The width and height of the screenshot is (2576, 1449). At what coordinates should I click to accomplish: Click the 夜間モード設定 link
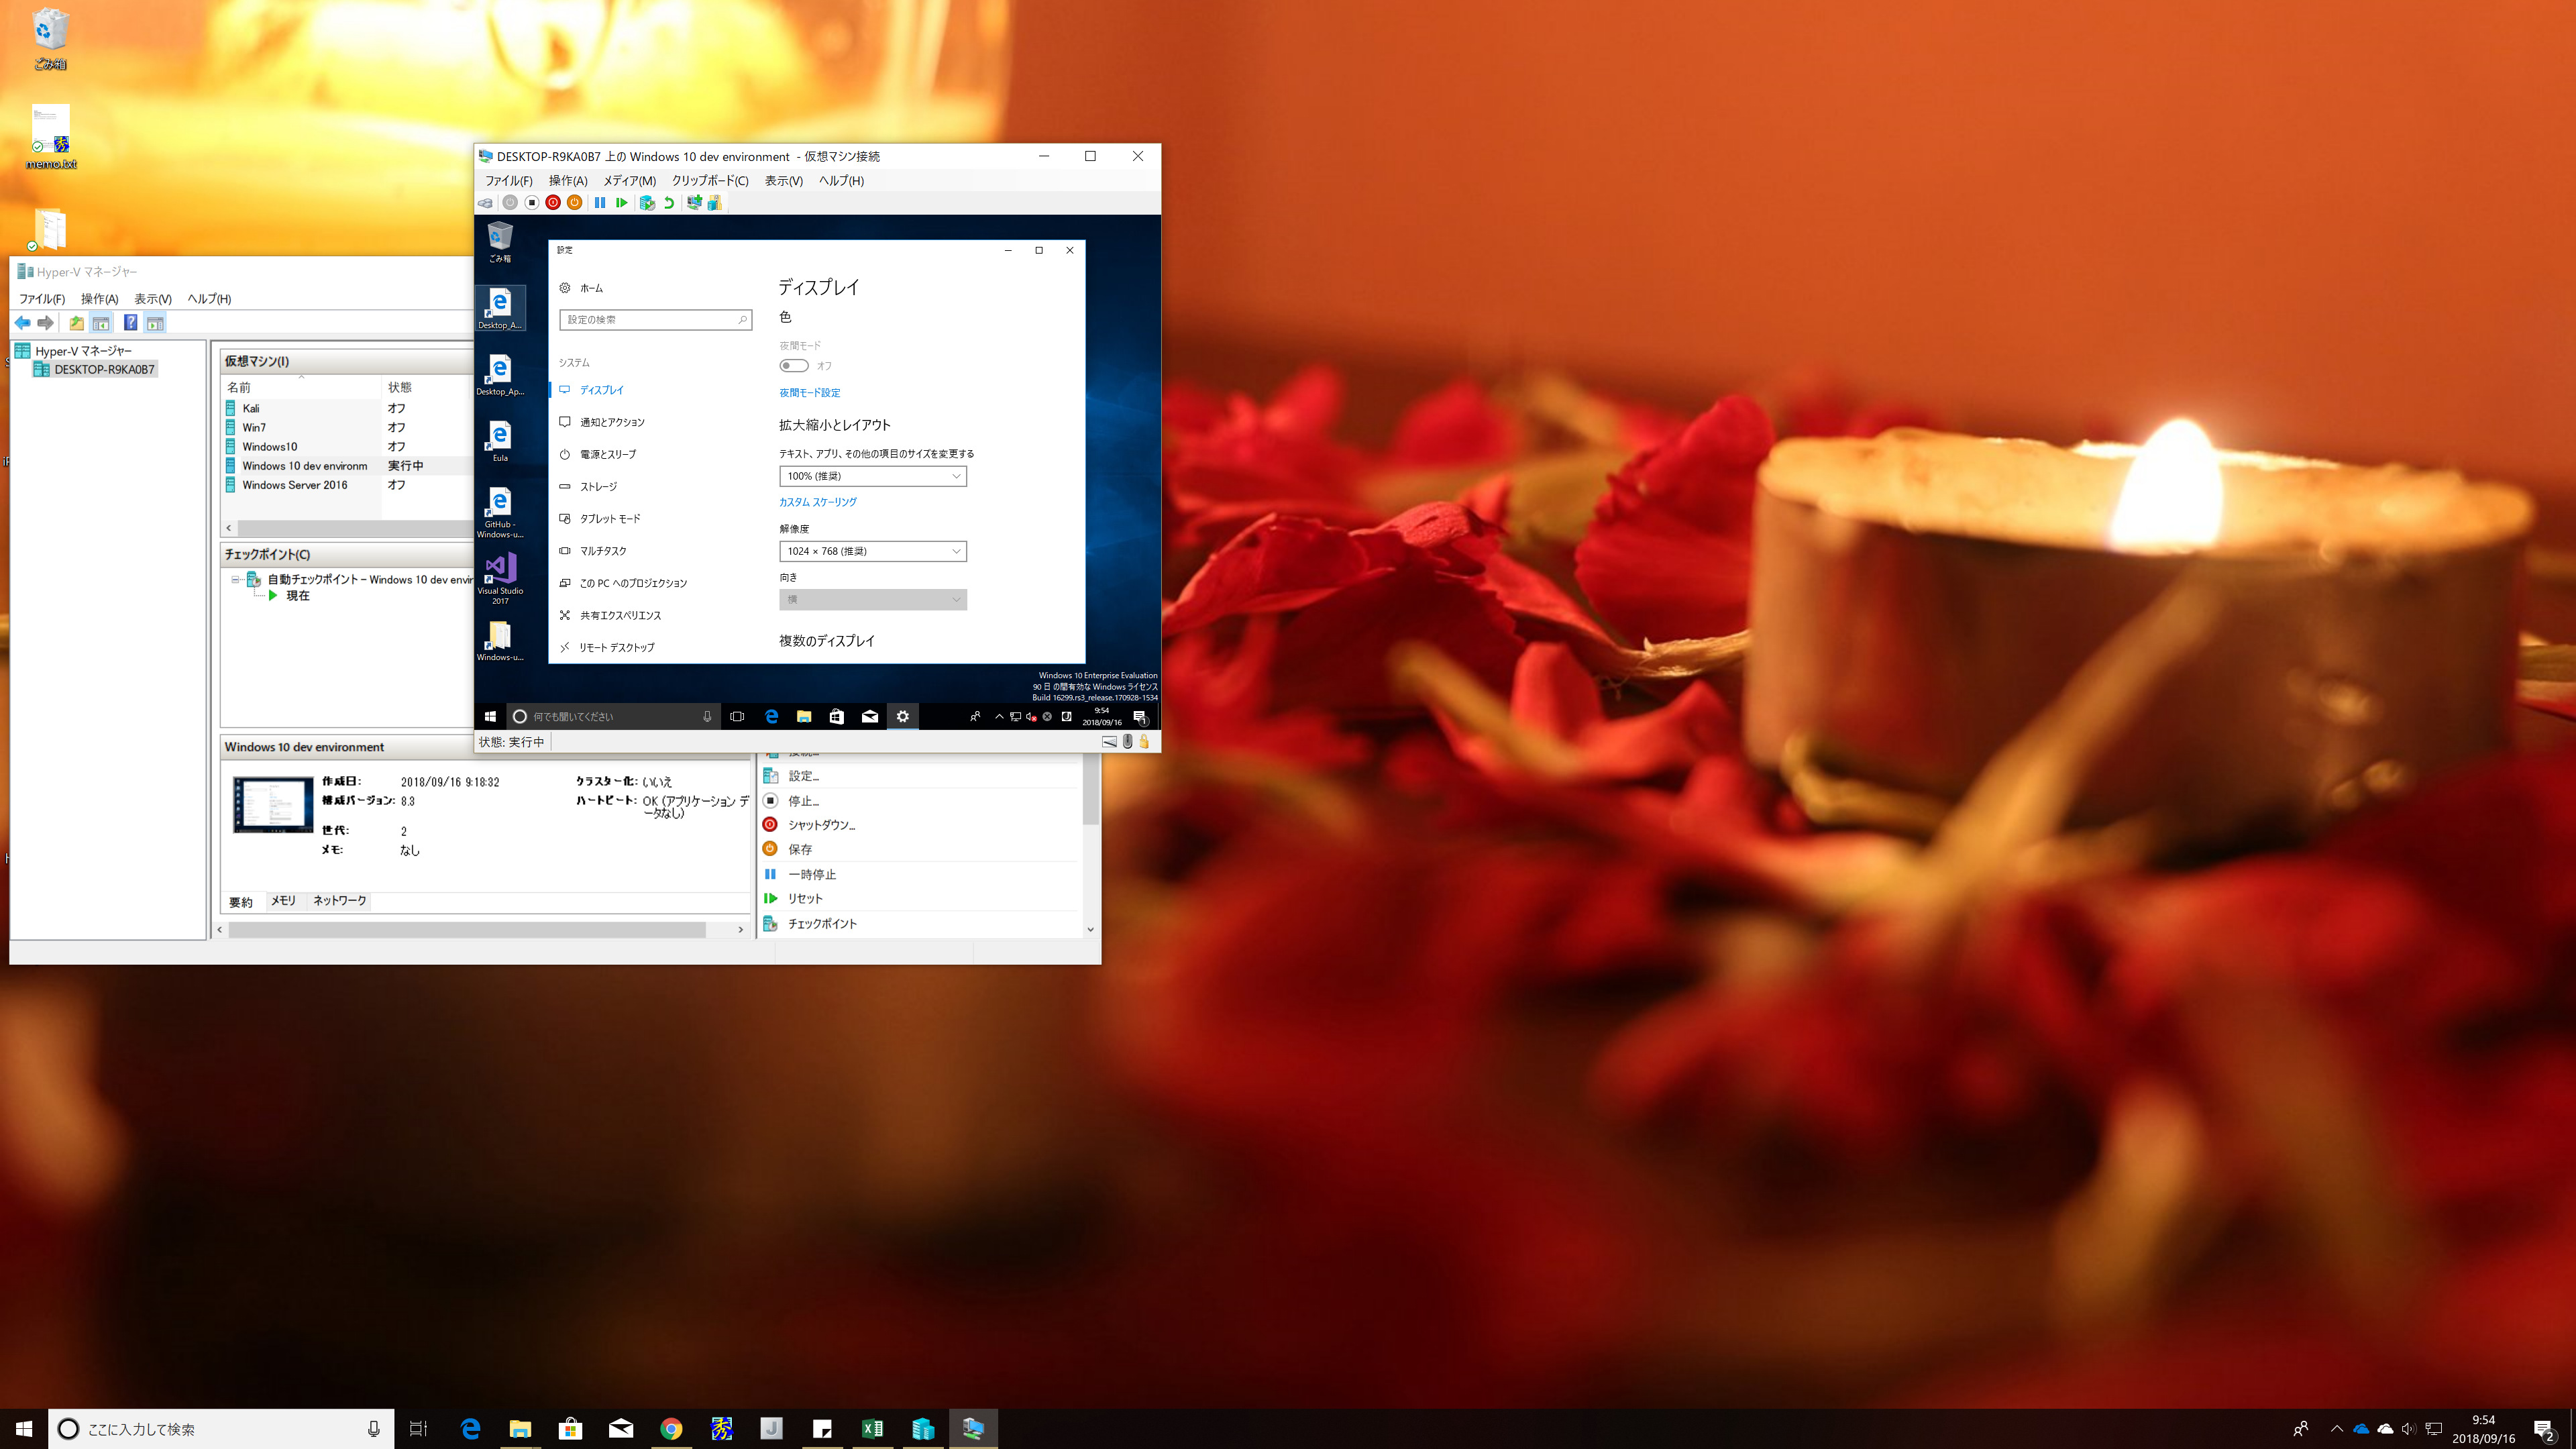tap(809, 393)
